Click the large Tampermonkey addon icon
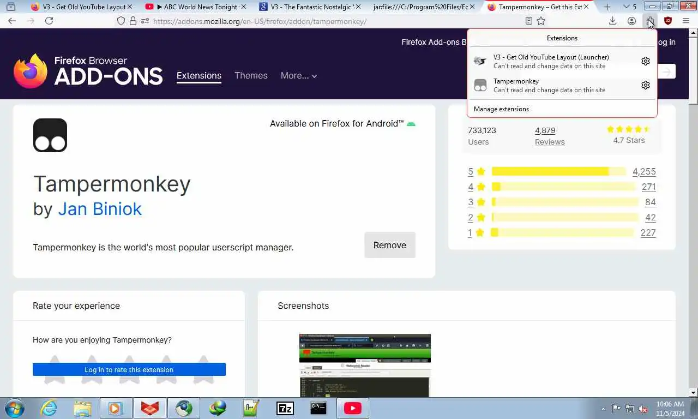The image size is (698, 419). click(x=50, y=135)
